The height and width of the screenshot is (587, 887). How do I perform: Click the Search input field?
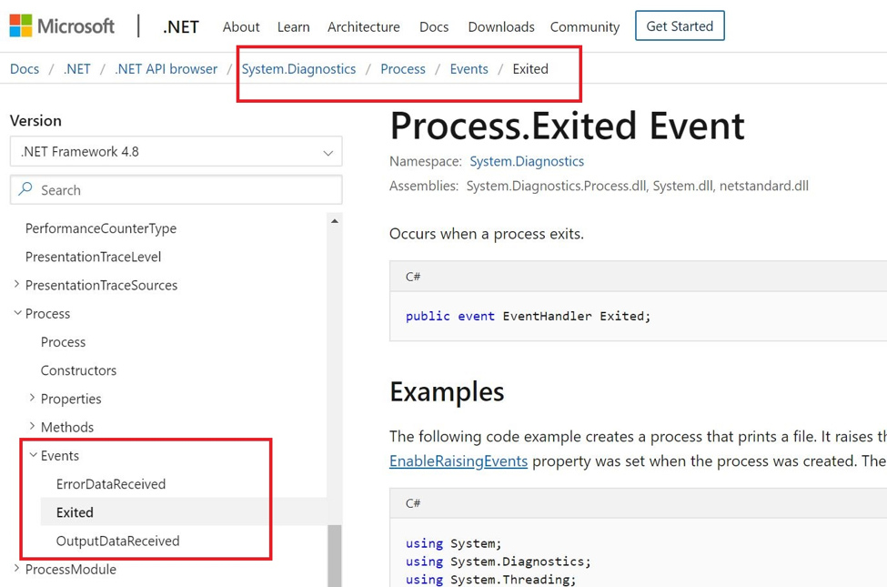point(176,190)
